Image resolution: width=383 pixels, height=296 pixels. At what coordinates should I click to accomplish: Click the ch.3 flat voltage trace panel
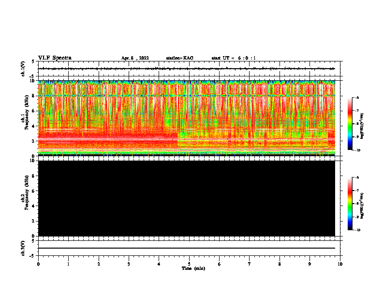[189, 248]
